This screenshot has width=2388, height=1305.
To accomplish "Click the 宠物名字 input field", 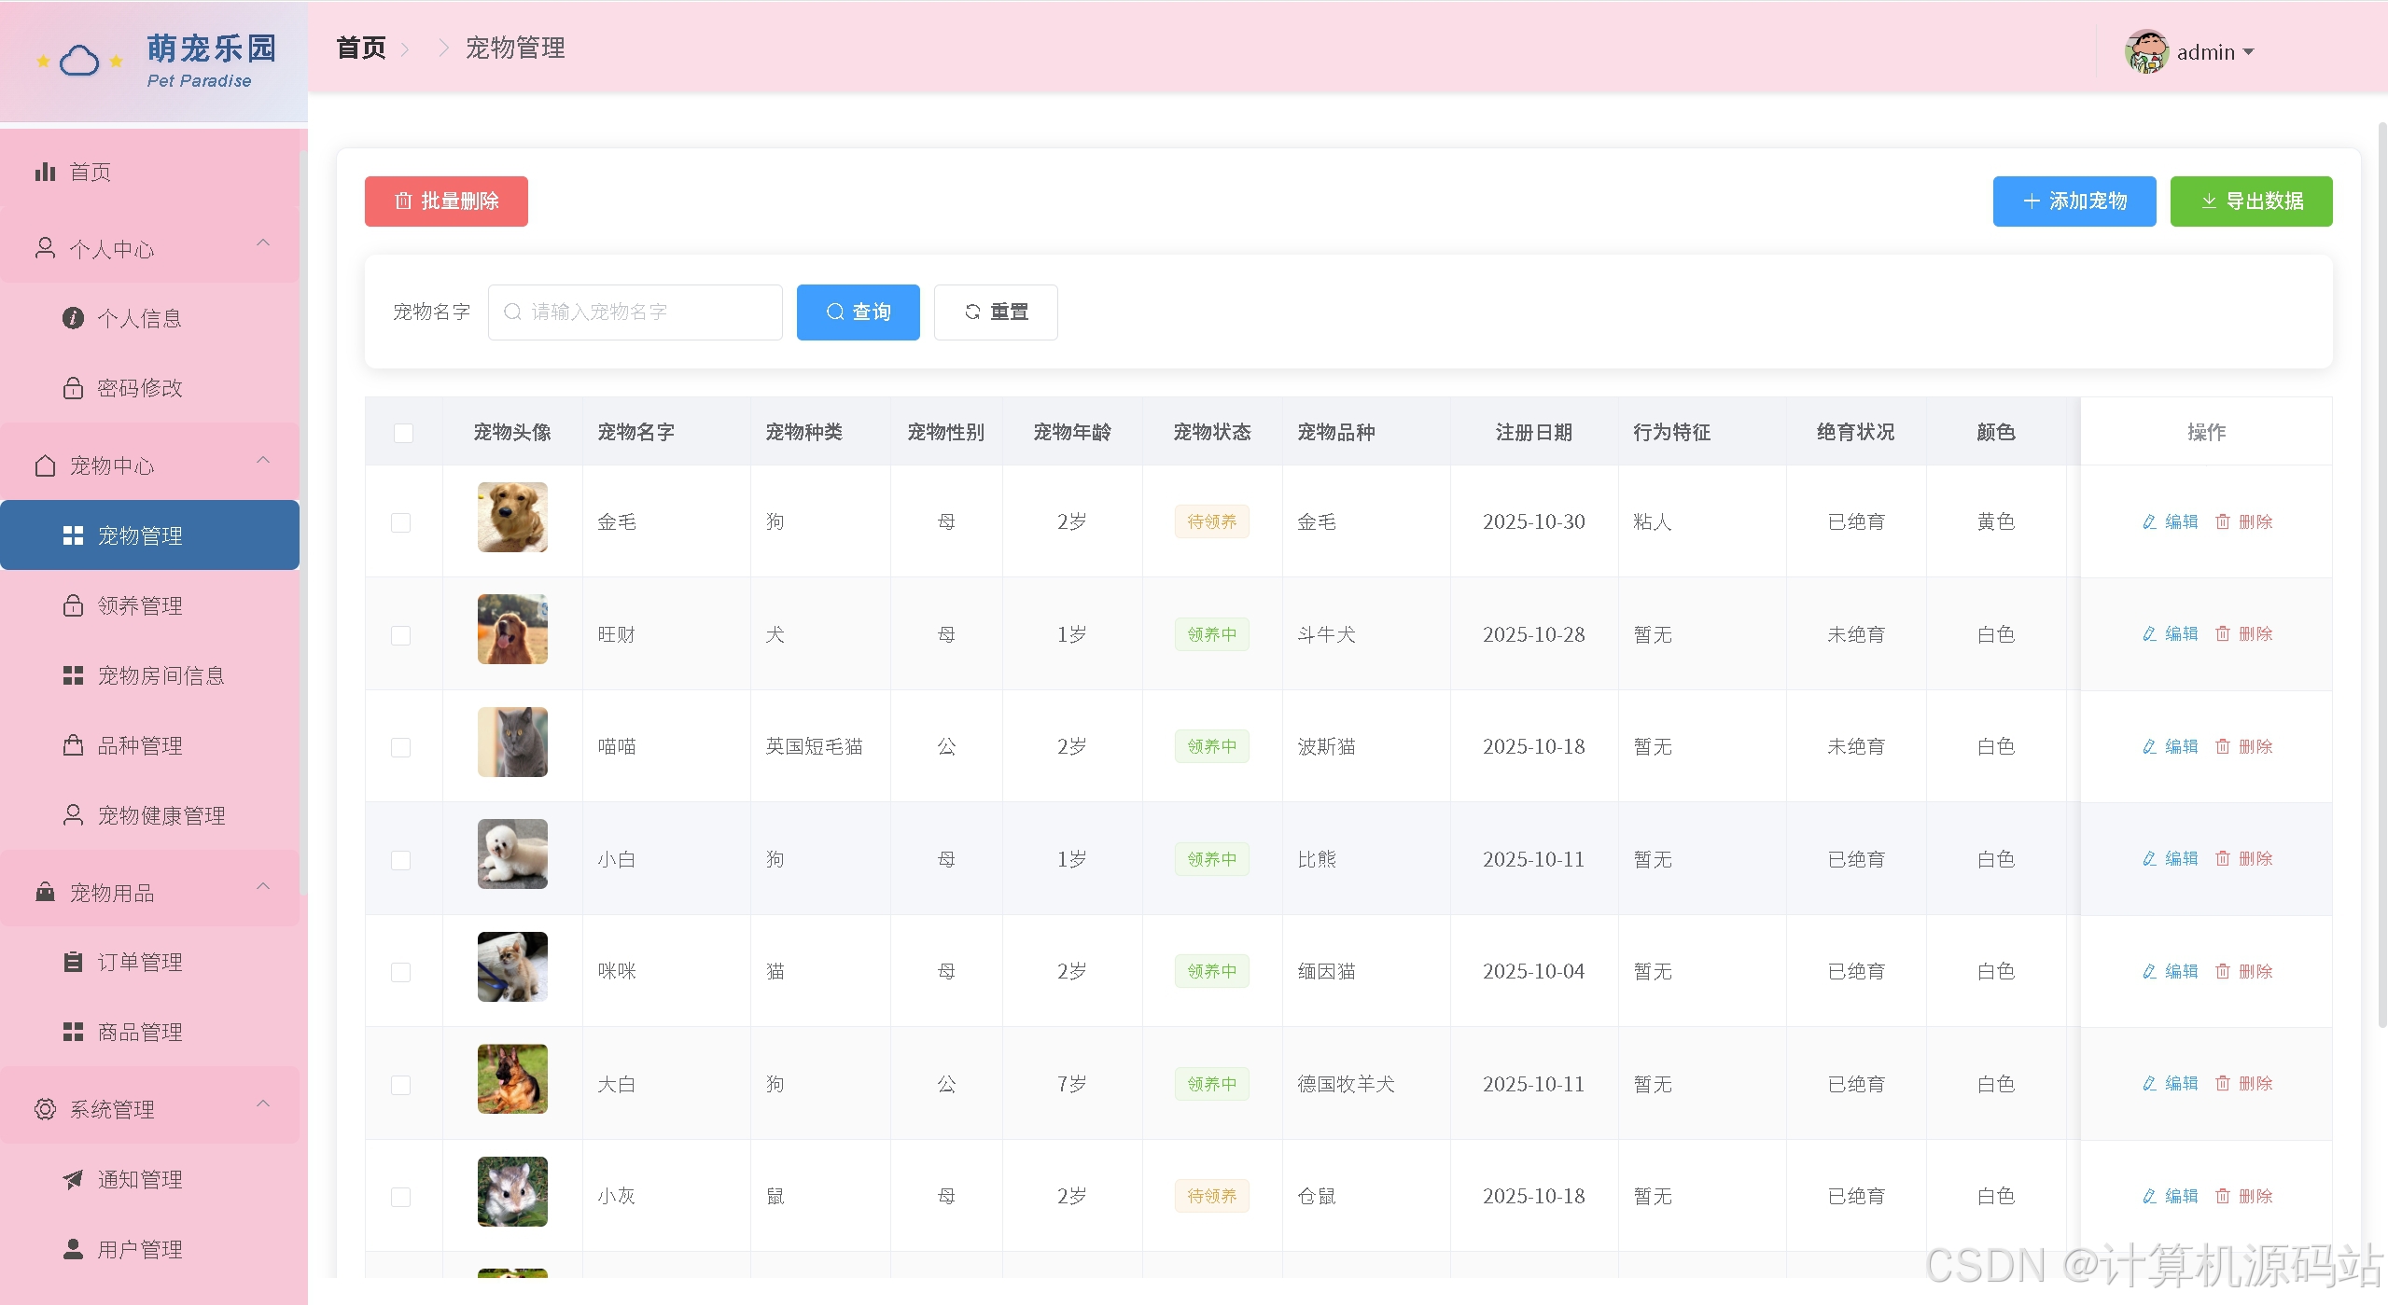I will pos(635,312).
